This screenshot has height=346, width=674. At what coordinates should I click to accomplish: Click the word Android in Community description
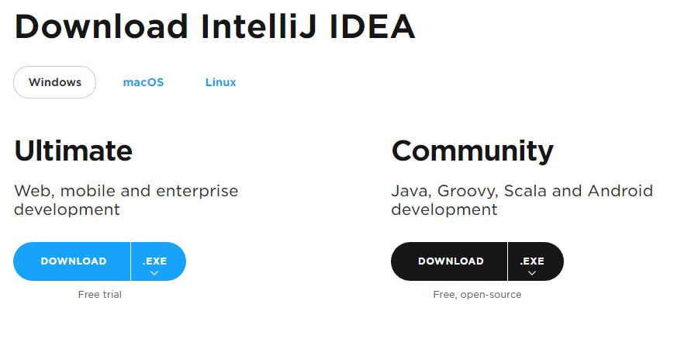pyautogui.click(x=620, y=191)
